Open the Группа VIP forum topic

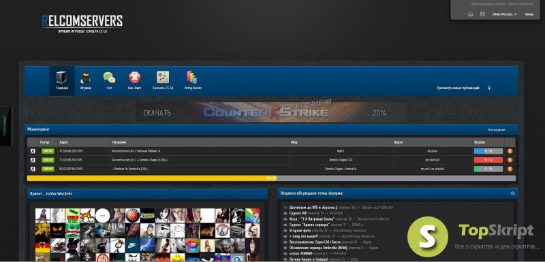[298, 213]
